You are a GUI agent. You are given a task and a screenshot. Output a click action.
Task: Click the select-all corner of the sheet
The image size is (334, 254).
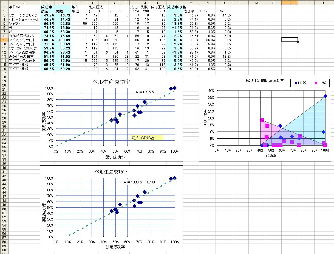point(4,2)
